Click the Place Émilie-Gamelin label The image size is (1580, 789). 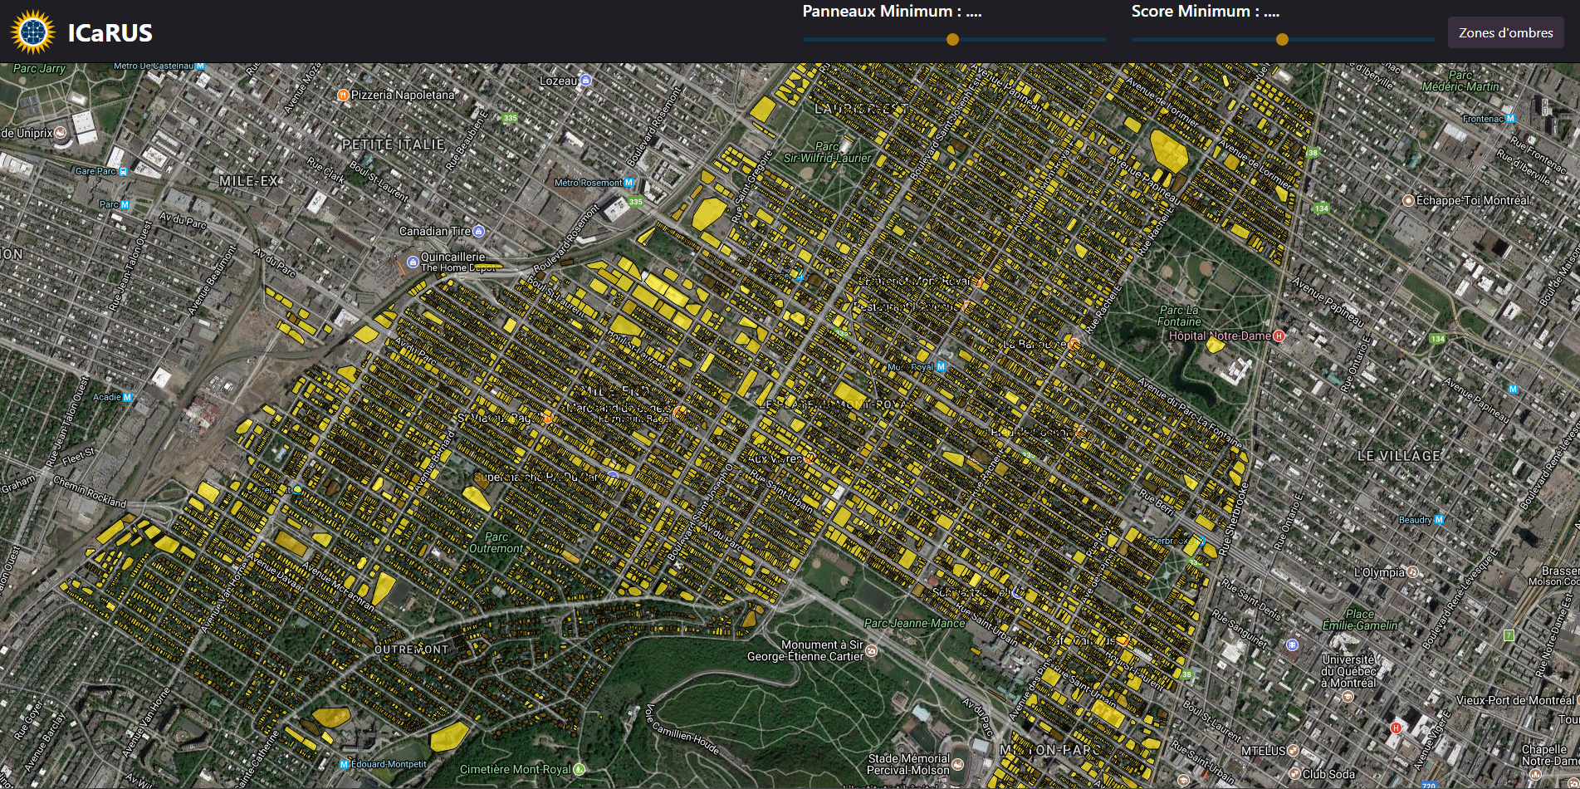click(1360, 620)
